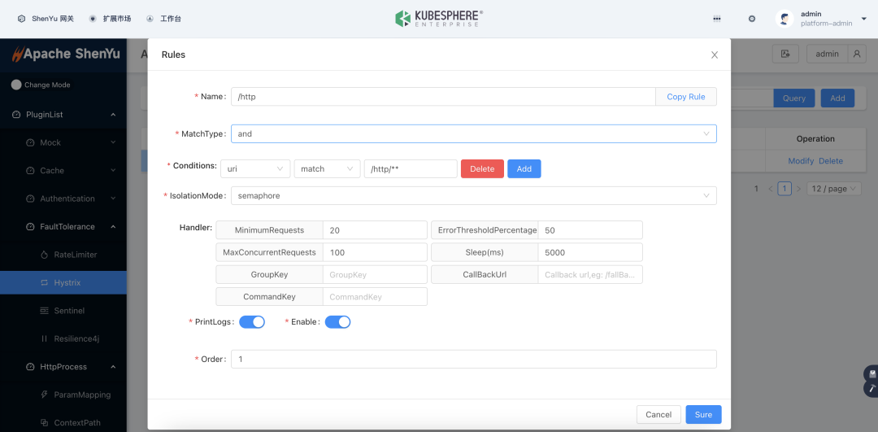The height and width of the screenshot is (432, 878).
Task: Open the 12 / page size dropdown
Action: 834,189
